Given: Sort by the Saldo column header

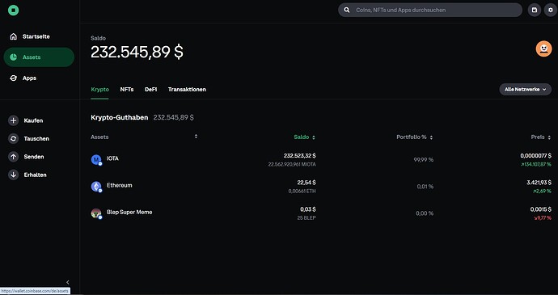Looking at the screenshot, I should pos(304,137).
